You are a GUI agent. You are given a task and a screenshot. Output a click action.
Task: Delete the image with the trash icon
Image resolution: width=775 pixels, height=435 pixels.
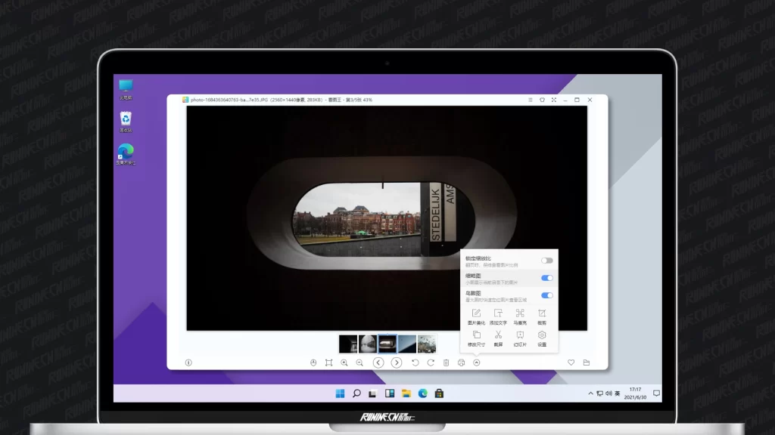[x=446, y=363]
